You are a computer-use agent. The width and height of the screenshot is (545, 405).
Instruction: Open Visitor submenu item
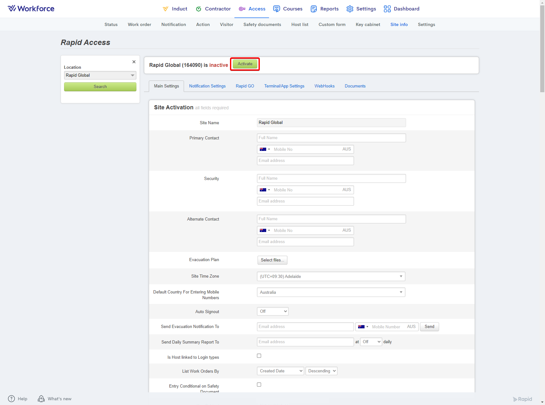pos(227,24)
